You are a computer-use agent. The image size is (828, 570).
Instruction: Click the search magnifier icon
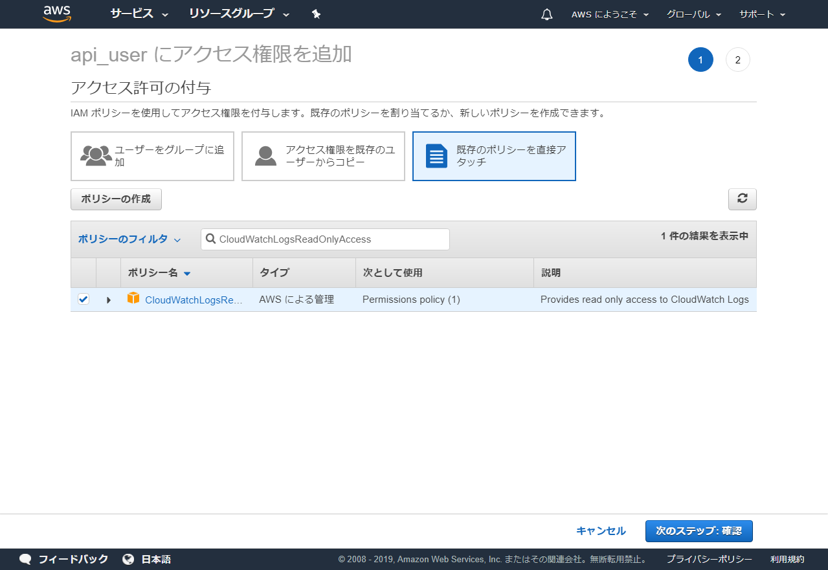pyautogui.click(x=210, y=239)
